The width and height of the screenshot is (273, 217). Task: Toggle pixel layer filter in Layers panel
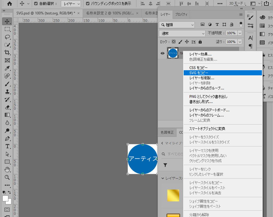[203, 25]
